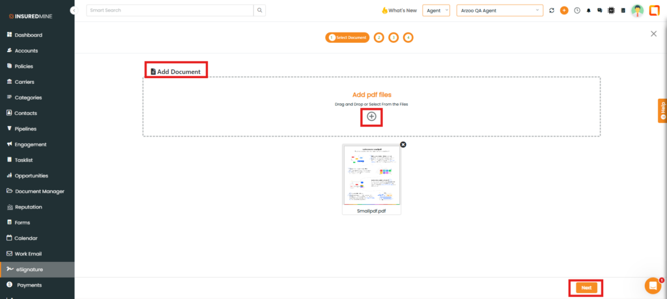Open the clock history icon
The height and width of the screenshot is (299, 667).
576,10
